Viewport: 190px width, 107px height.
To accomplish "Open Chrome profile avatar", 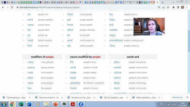I will coord(183,7).
